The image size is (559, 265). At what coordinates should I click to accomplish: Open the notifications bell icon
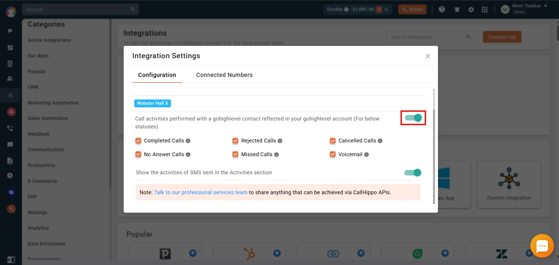(x=457, y=9)
